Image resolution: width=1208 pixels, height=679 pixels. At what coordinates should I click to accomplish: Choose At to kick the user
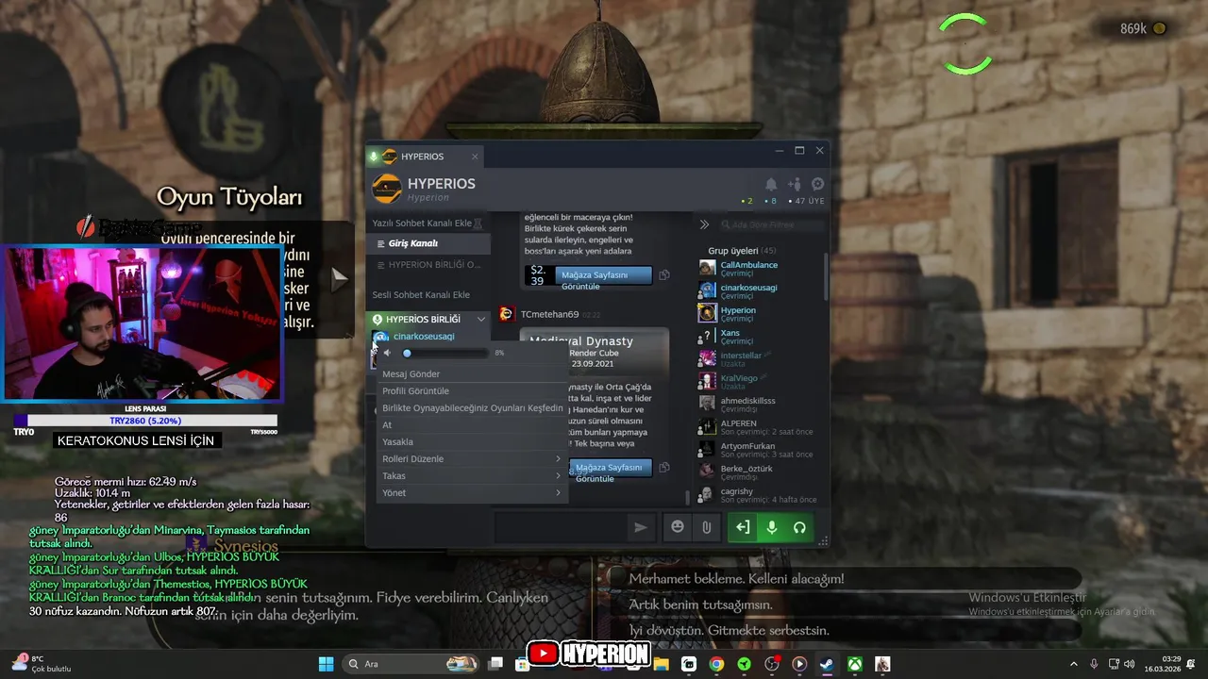[x=472, y=425]
